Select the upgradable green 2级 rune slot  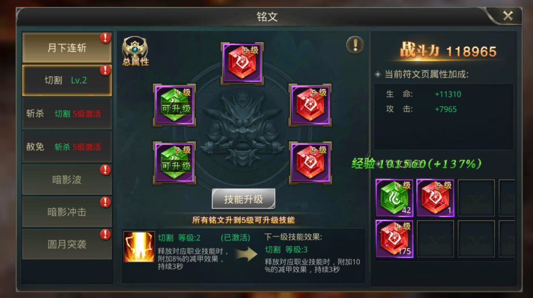click(x=174, y=163)
